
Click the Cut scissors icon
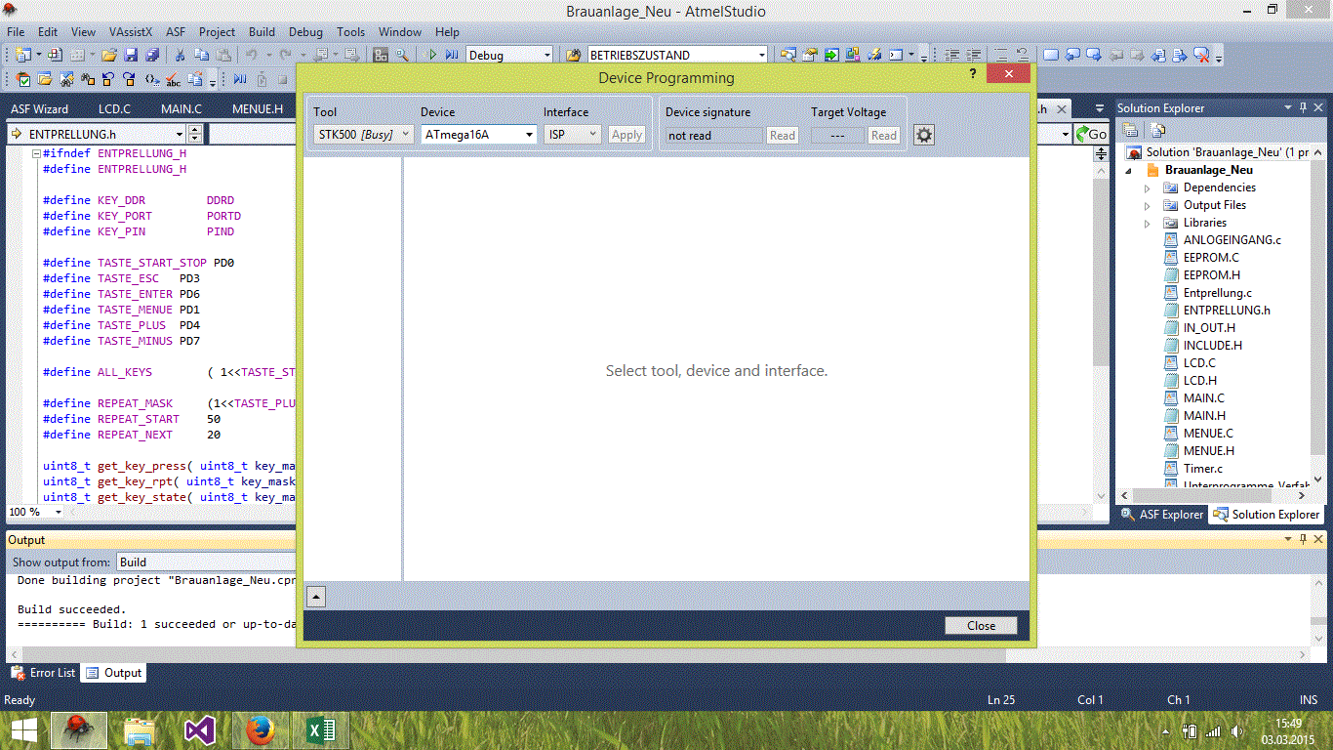click(x=180, y=55)
